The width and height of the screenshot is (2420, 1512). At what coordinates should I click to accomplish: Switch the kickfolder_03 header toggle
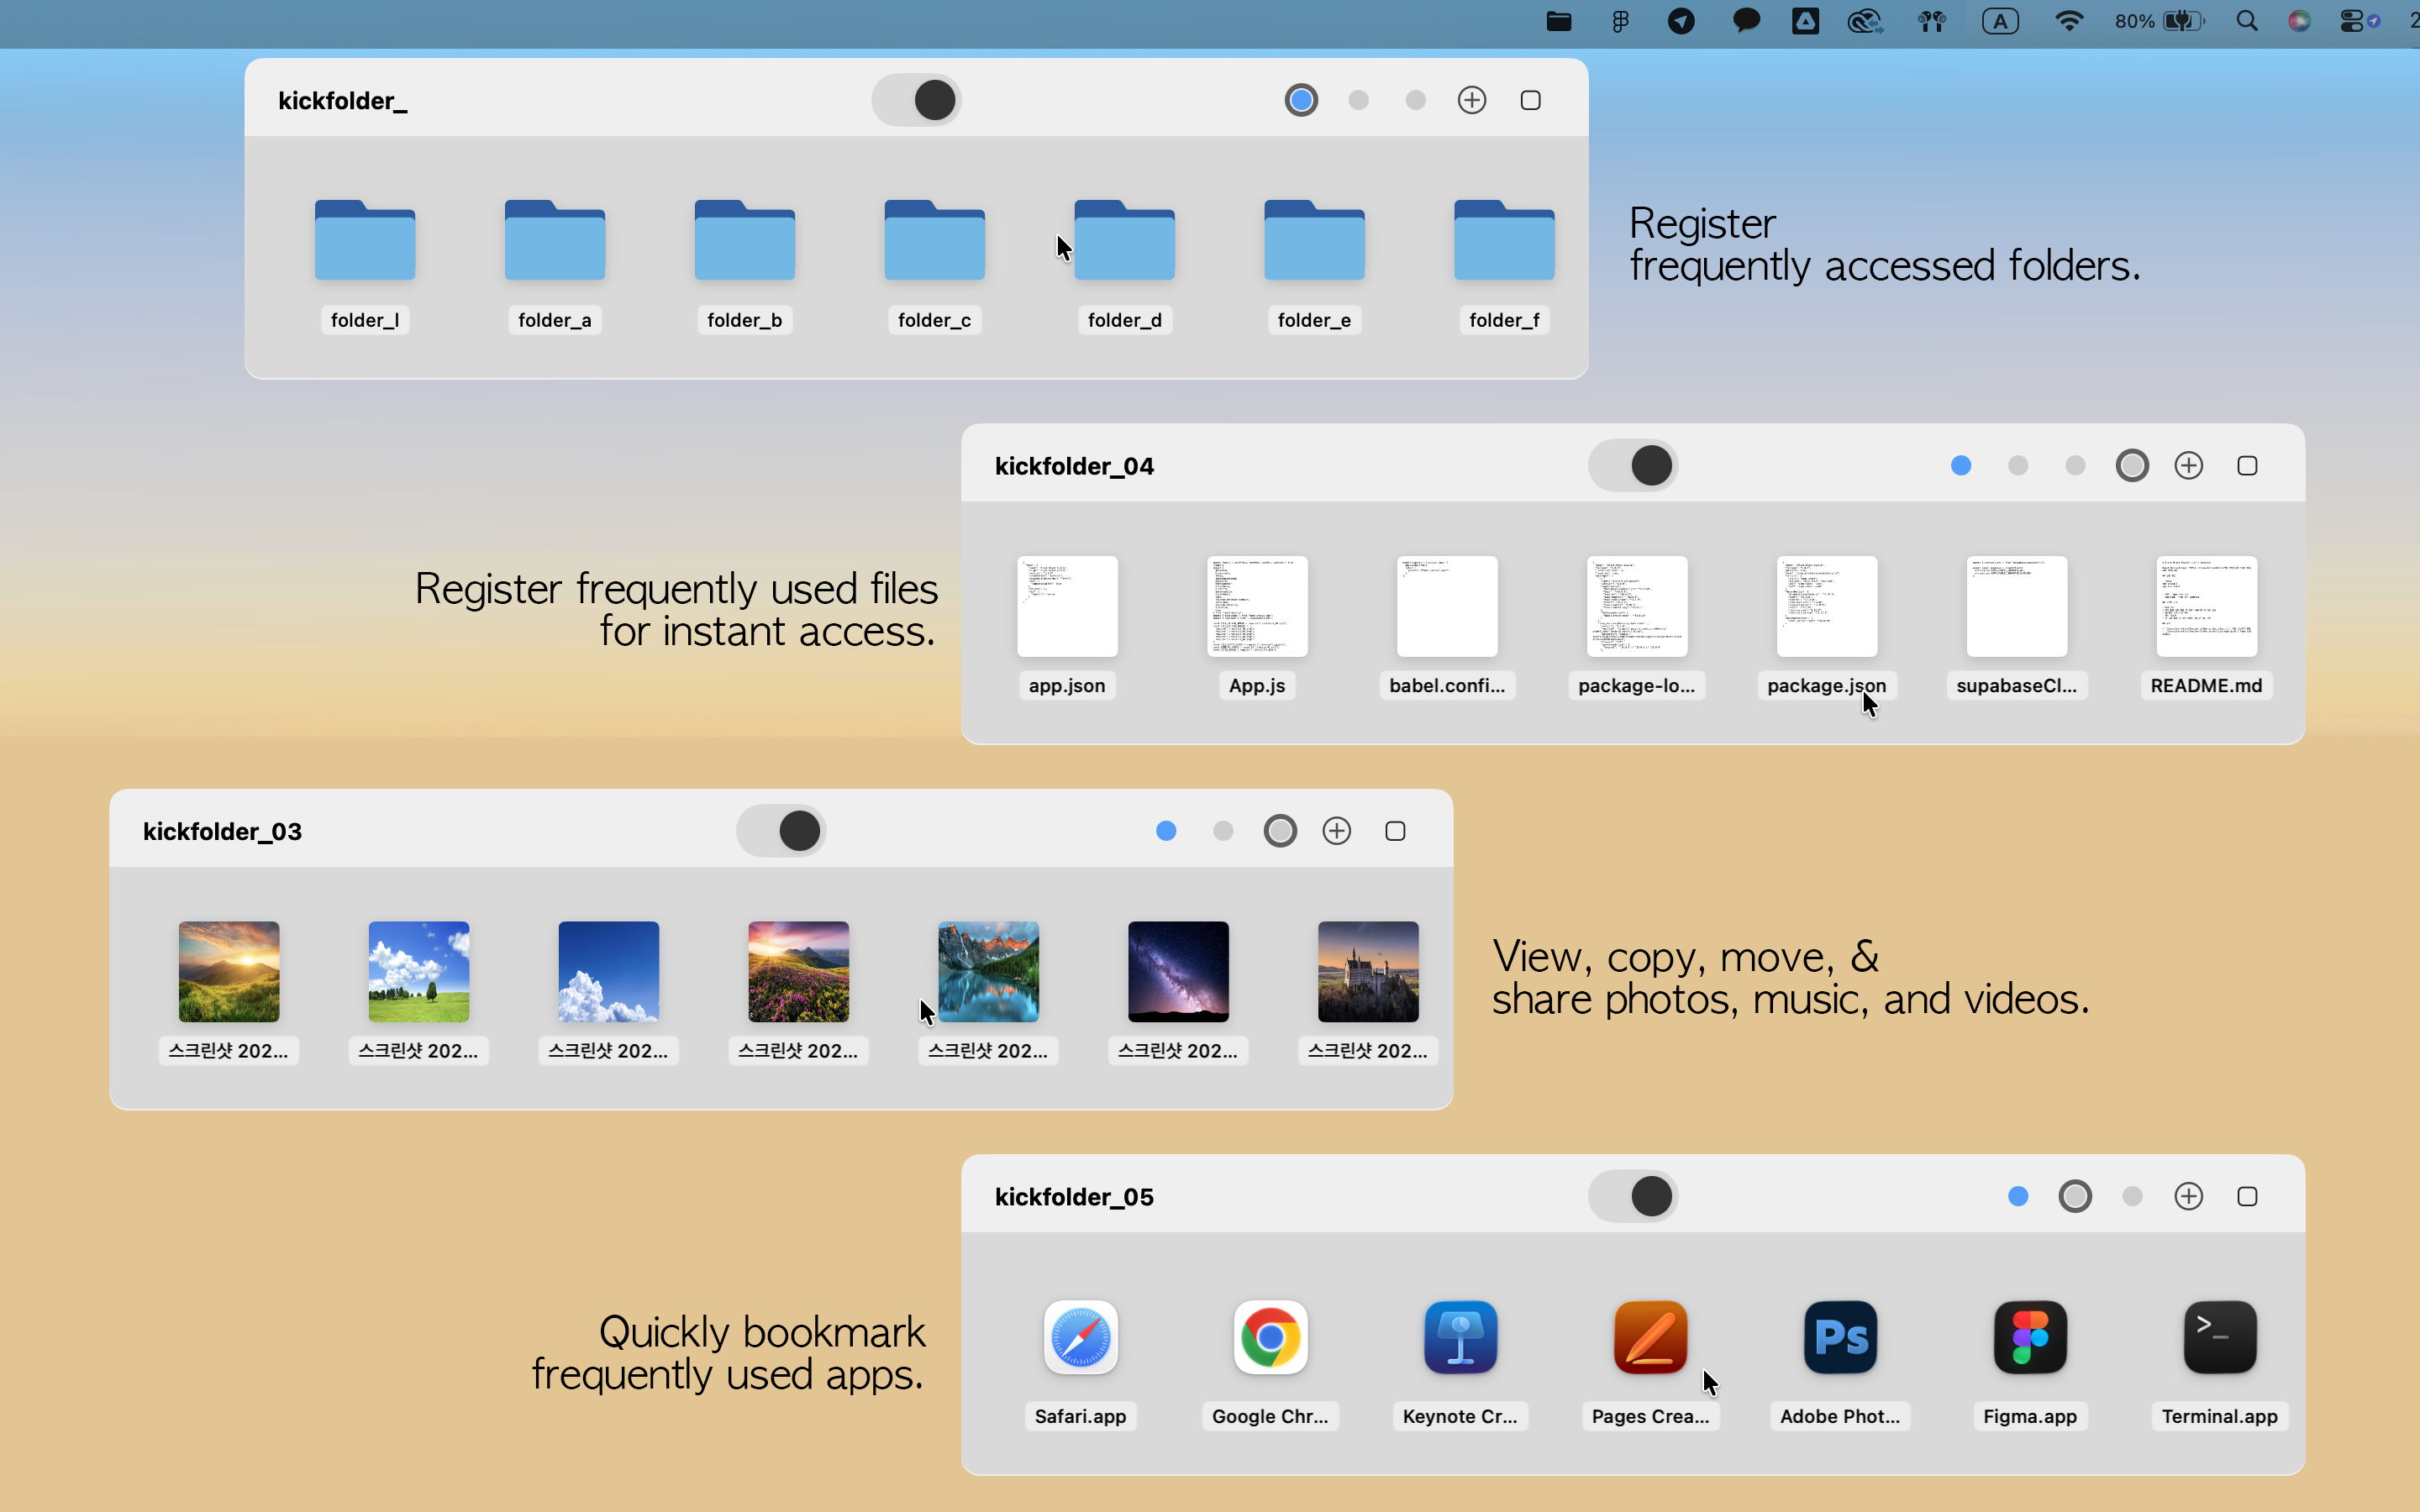(781, 830)
